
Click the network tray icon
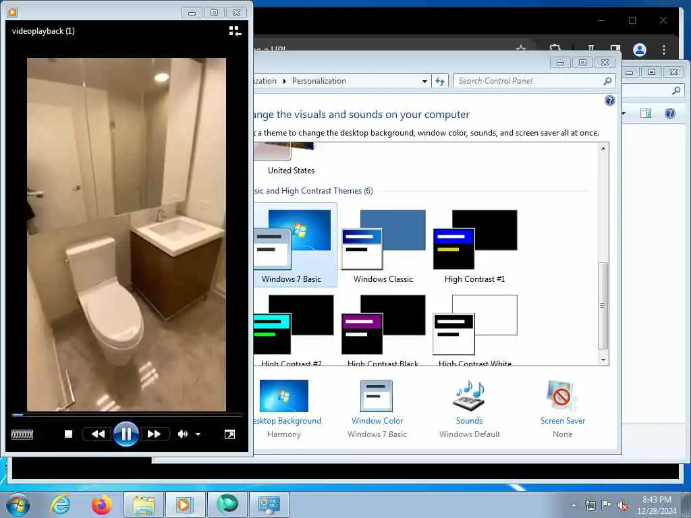point(590,505)
